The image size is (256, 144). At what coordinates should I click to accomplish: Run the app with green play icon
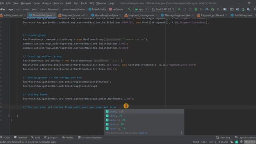[179, 9]
